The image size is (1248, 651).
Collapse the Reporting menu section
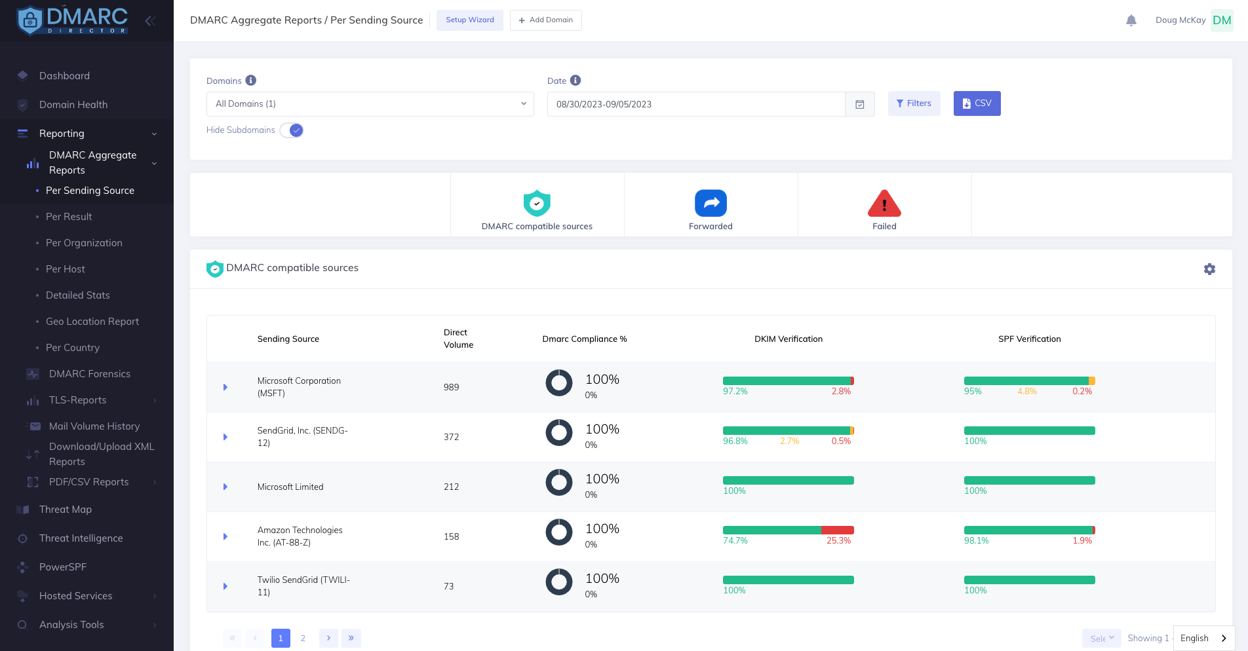coord(154,134)
